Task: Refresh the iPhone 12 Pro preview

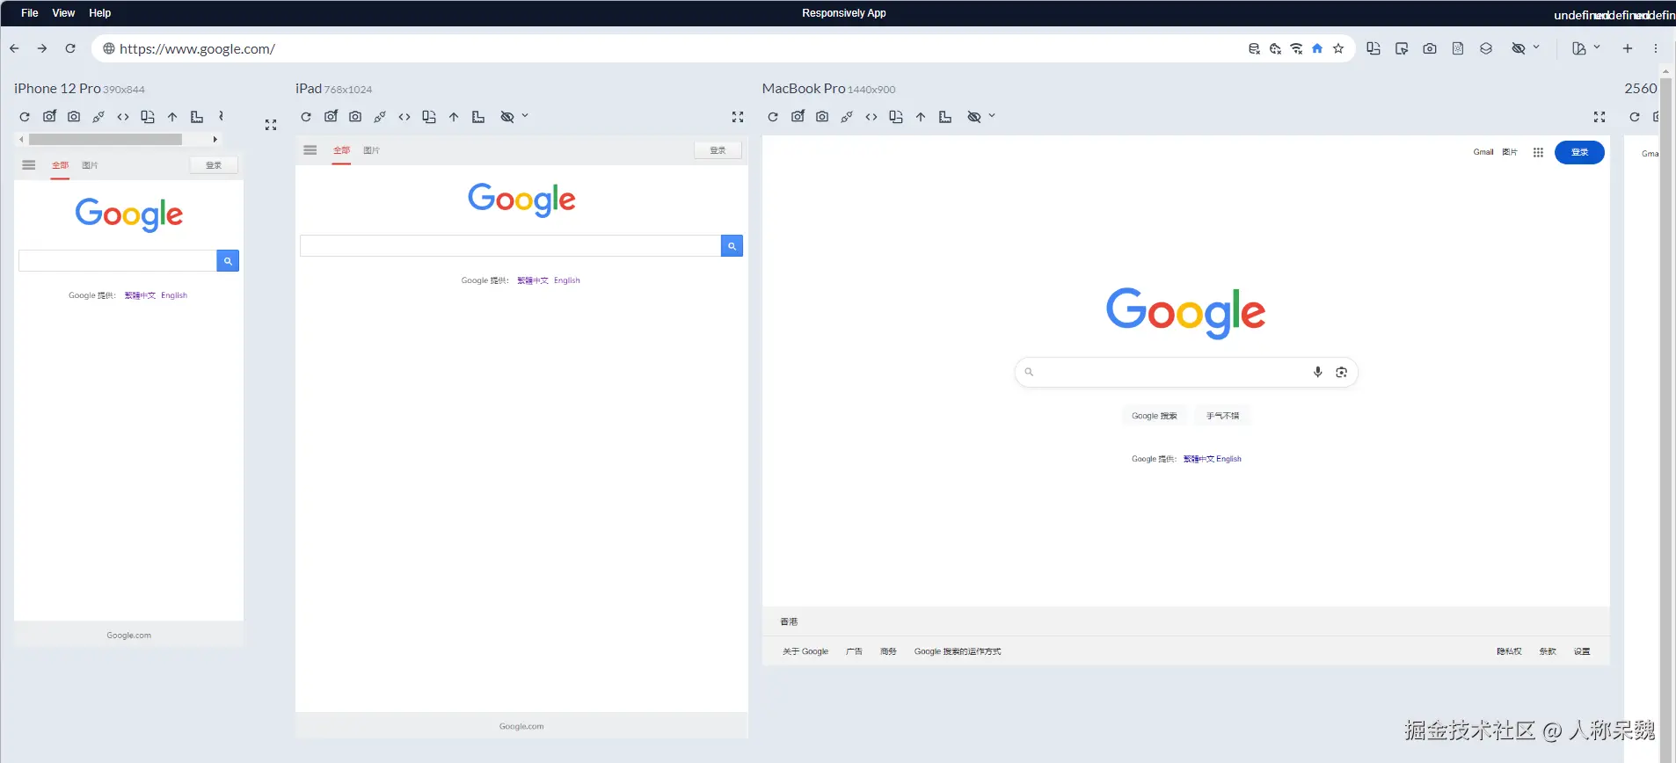Action: pos(25,117)
